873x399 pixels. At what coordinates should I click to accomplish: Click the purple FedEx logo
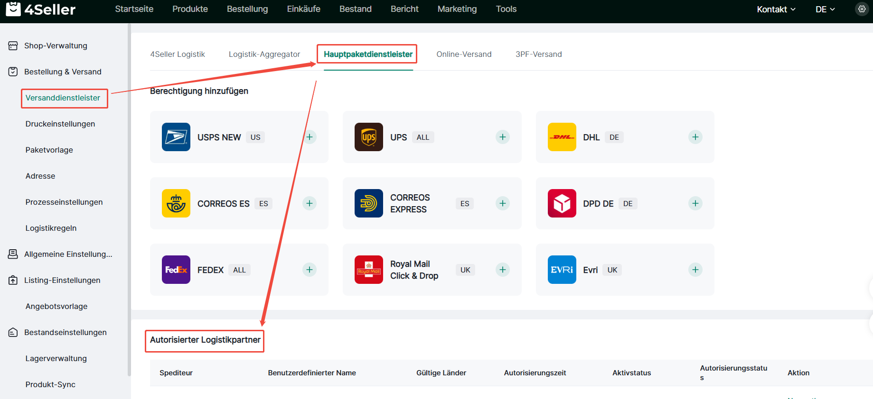[176, 270]
